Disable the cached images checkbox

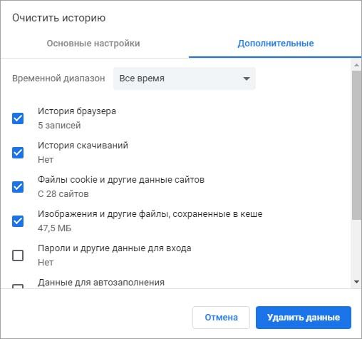[x=18, y=221]
